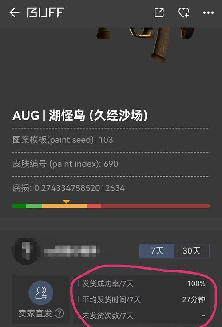Tap the back arrow icon

coord(14,12)
